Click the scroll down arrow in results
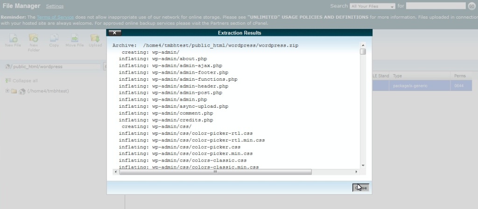The width and height of the screenshot is (478, 209). [x=363, y=166]
